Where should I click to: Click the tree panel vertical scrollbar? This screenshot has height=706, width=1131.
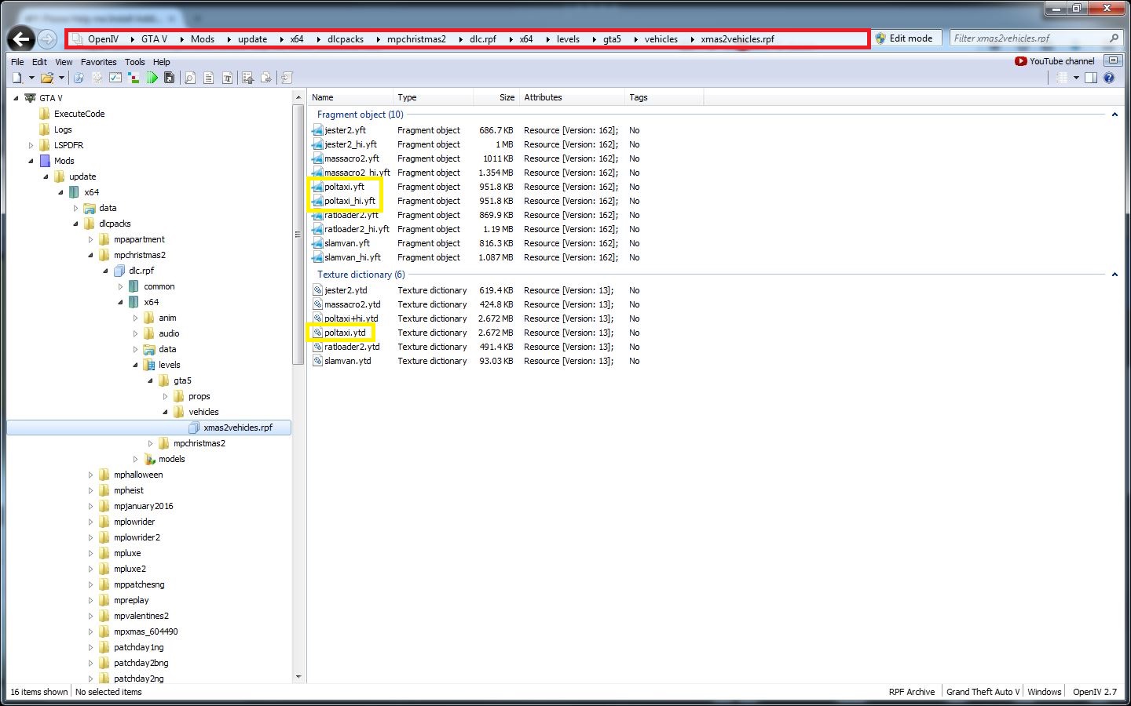(298, 234)
